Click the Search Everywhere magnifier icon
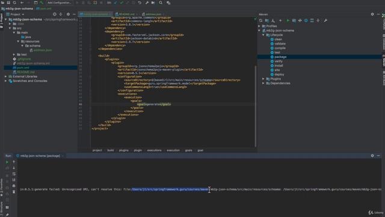385x217 pixels. click(x=161, y=2)
